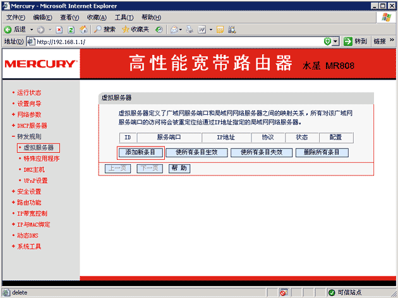Click the Back (后退) arrow icon
The image size is (398, 298).
(8, 30)
